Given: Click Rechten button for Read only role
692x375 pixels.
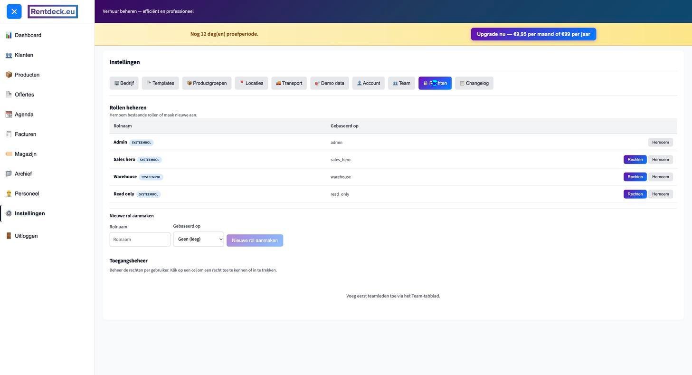Looking at the screenshot, I should tap(635, 194).
